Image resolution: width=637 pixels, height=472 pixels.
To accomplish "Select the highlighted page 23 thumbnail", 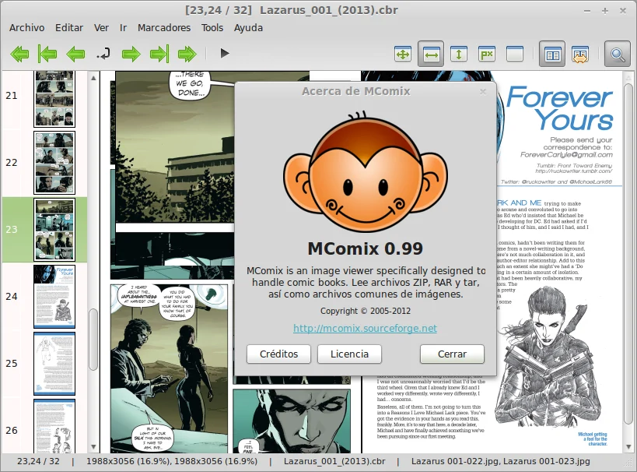I will 54,230.
